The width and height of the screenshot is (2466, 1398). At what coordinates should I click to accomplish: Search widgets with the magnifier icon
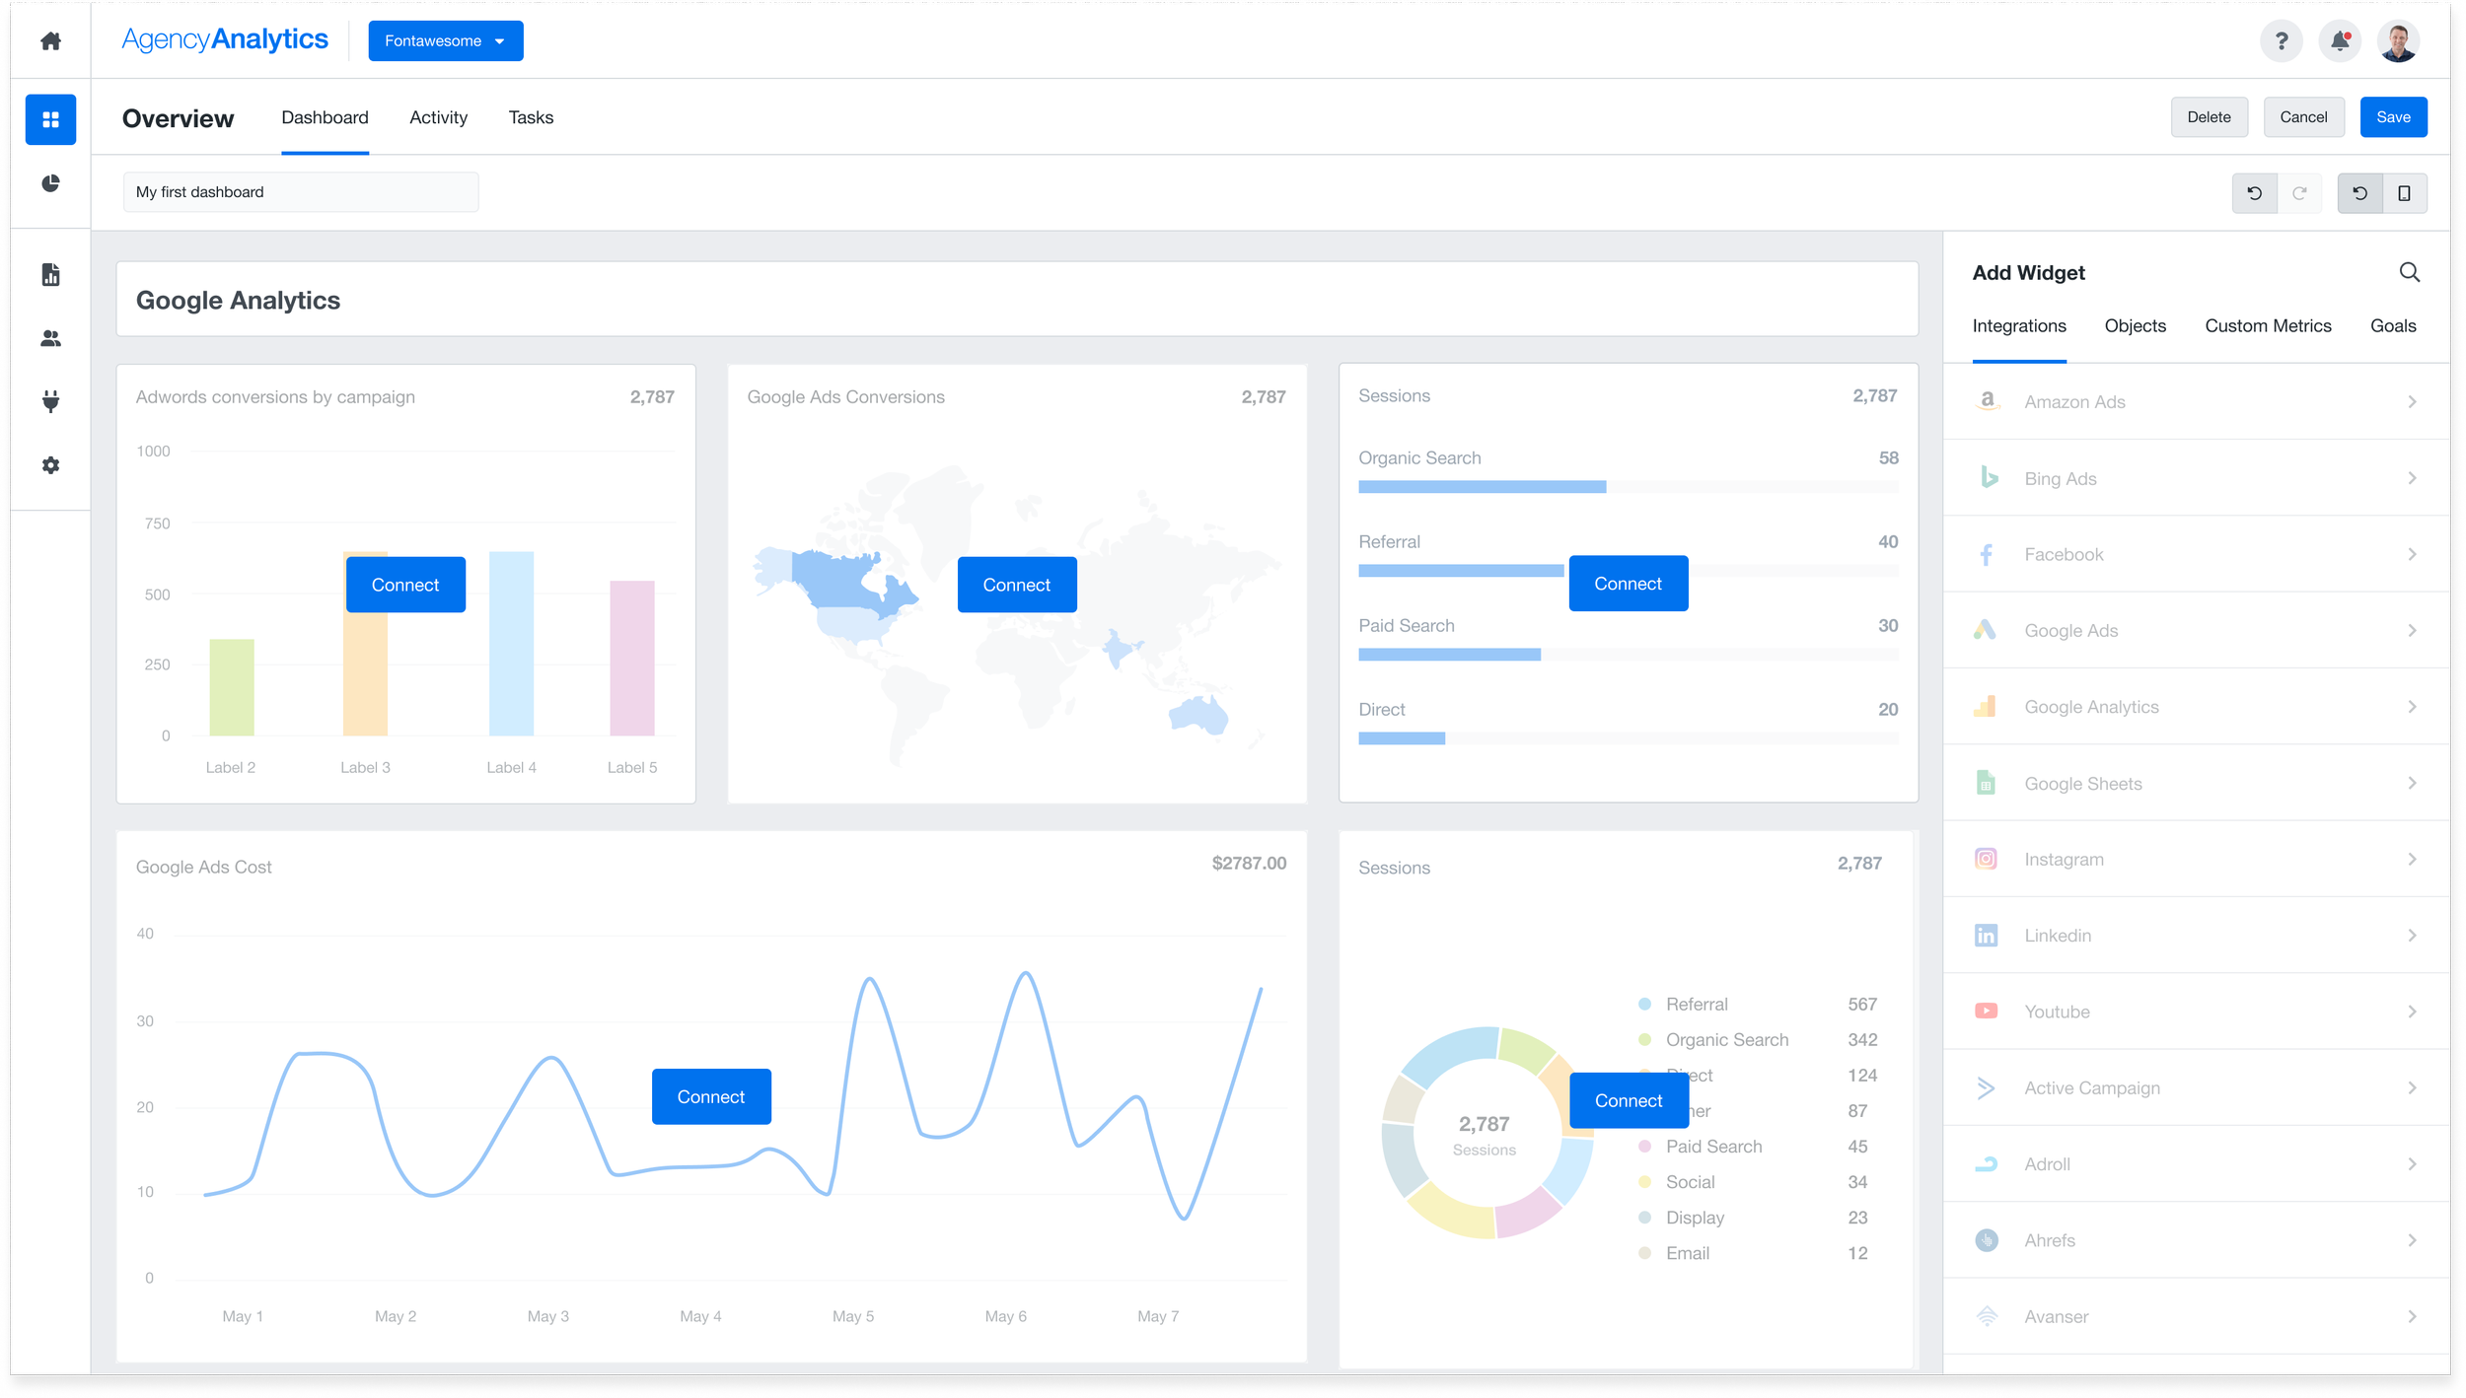coord(2409,273)
